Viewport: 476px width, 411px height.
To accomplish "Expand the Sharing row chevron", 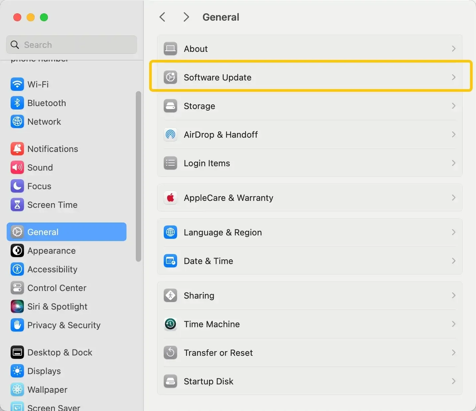I will coord(453,295).
